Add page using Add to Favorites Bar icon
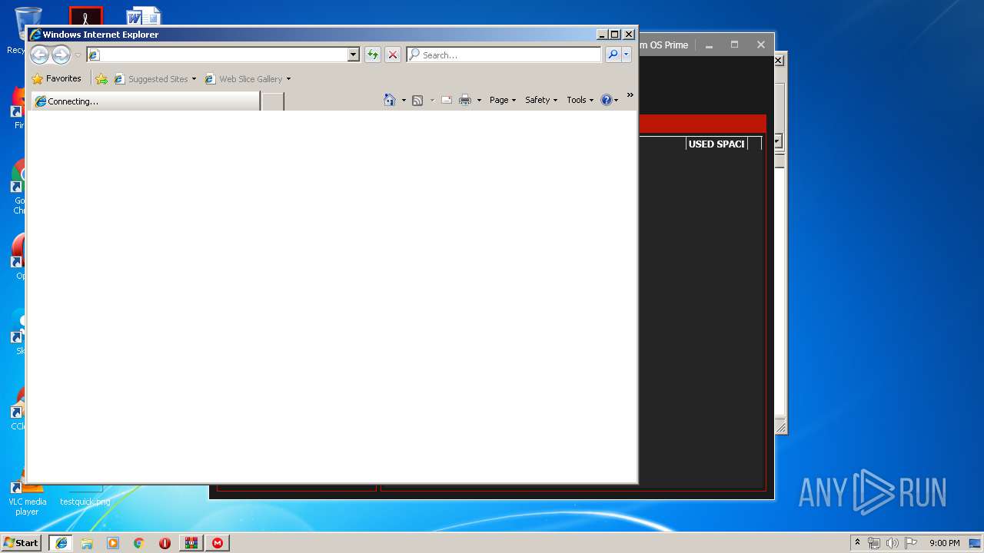Viewport: 984px width, 553px height. [x=101, y=78]
